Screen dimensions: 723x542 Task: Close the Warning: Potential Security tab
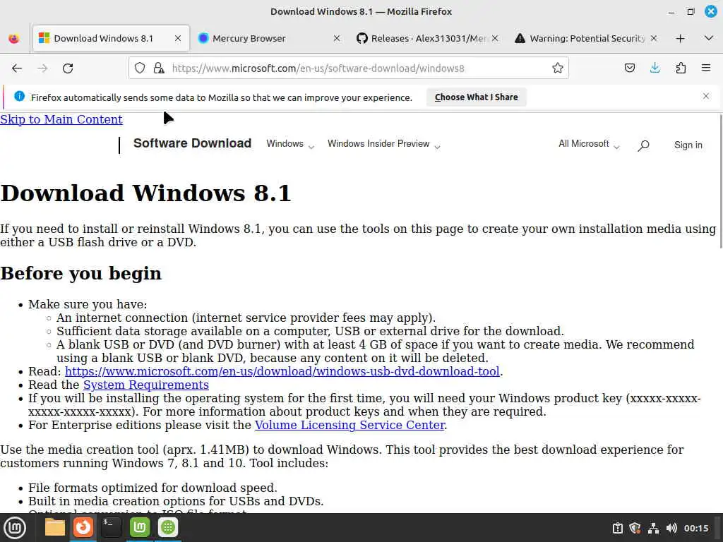[x=654, y=39]
